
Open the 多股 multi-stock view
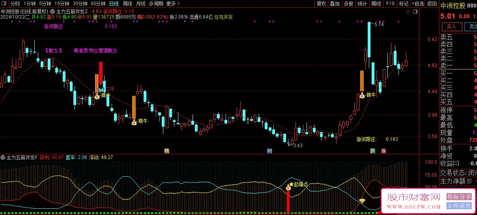pos(349,4)
